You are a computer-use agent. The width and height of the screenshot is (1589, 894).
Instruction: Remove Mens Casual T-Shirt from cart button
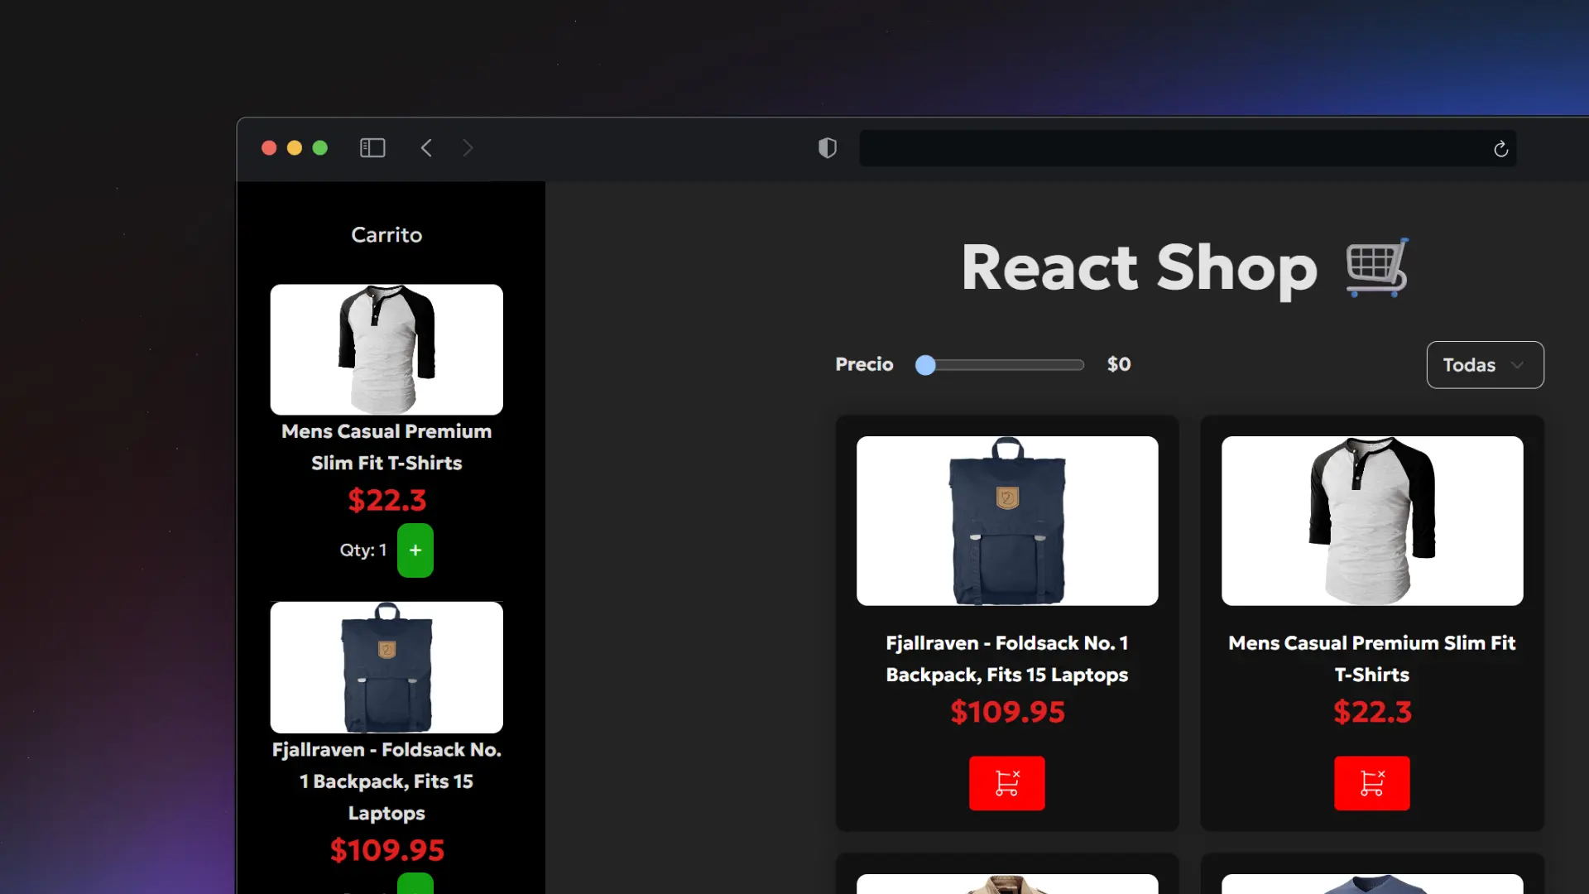pos(1371,783)
